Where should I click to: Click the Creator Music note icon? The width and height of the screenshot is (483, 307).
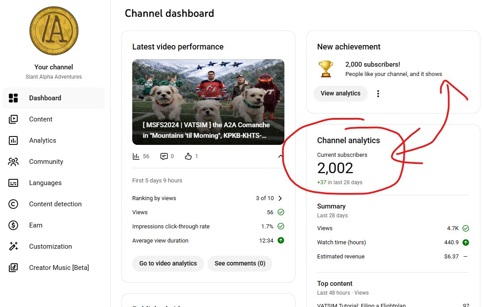pos(13,268)
